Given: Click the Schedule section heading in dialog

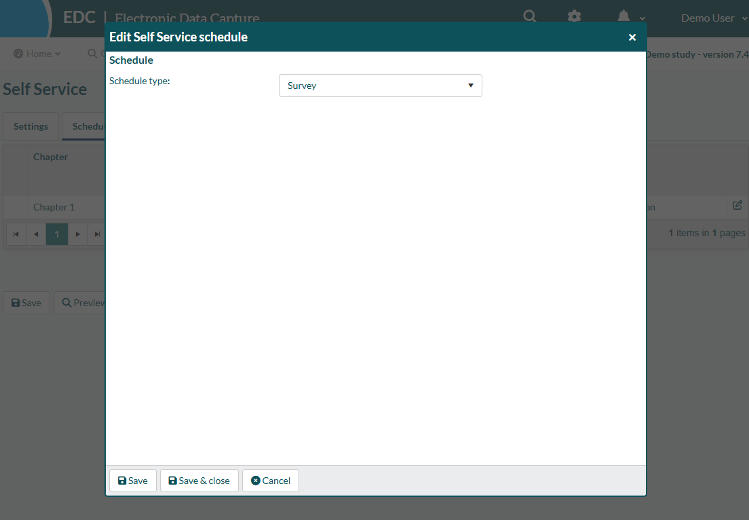Looking at the screenshot, I should click(132, 60).
